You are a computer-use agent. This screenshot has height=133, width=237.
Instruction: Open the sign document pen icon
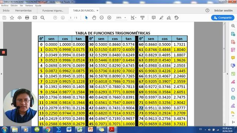pyautogui.click(x=169, y=18)
